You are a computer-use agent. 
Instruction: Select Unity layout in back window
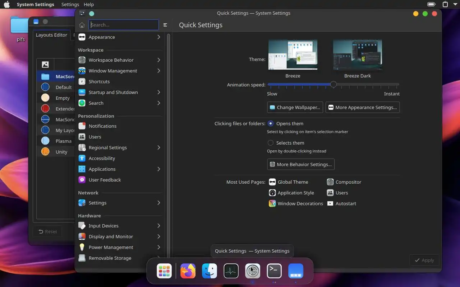coord(56,152)
